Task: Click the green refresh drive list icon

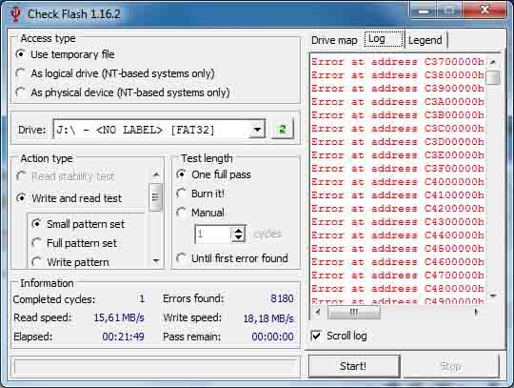Action: coord(283,129)
